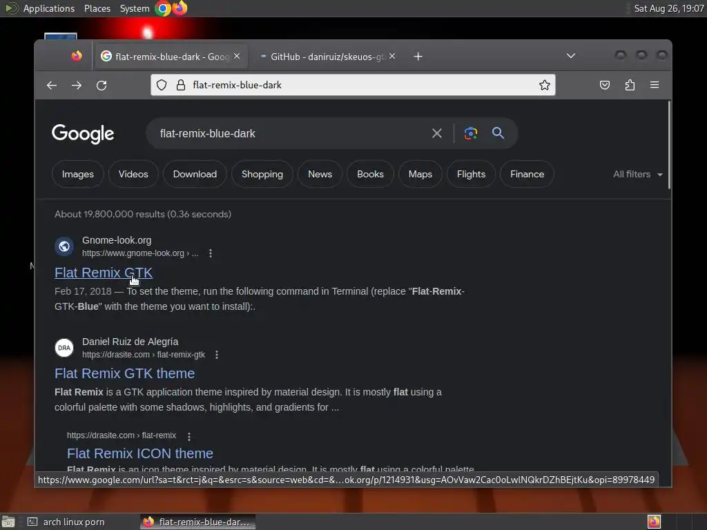This screenshot has width=707, height=530.
Task: Close the flat-remix-blue-dark Google tab
Action: tap(237, 56)
